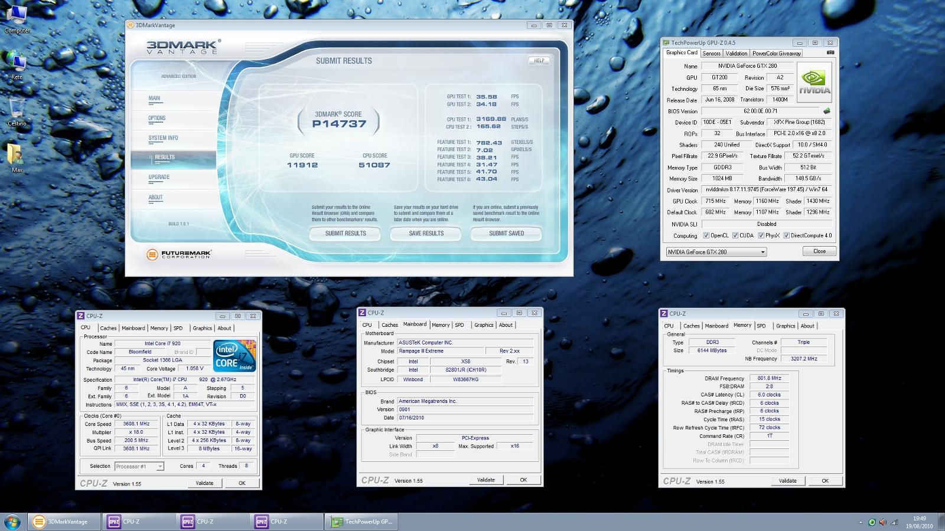Open the Processor #1 selection dropdown

[x=139, y=466]
